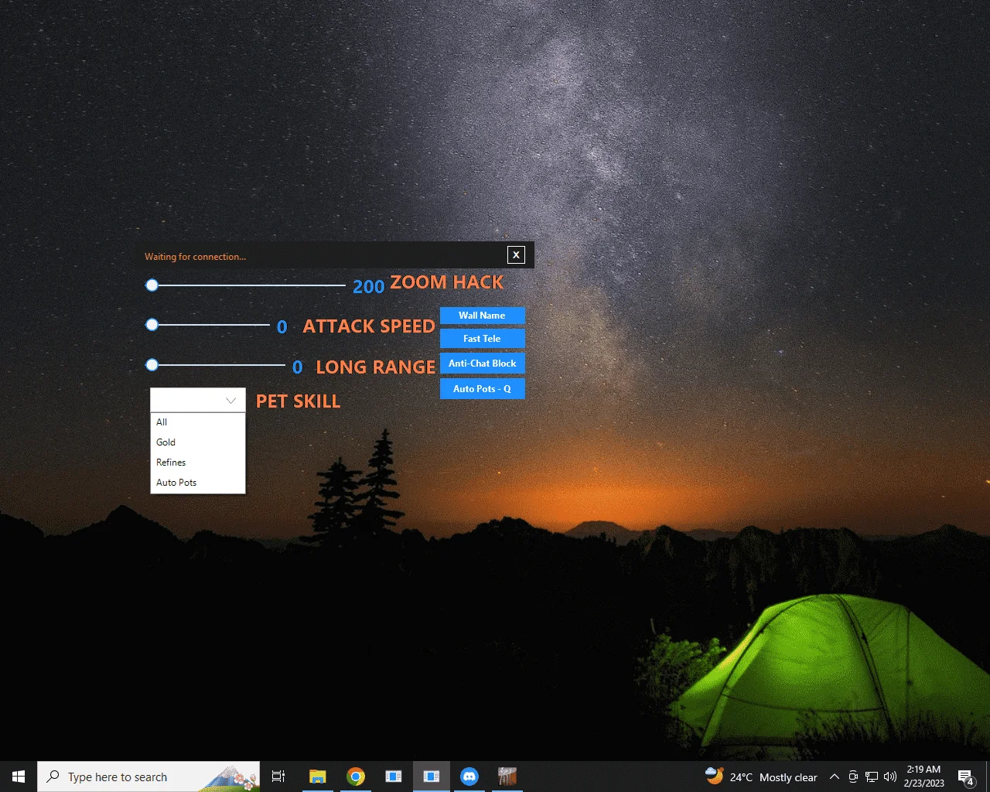The width and height of the screenshot is (990, 792).
Task: Open the network tray icon
Action: 872,777
